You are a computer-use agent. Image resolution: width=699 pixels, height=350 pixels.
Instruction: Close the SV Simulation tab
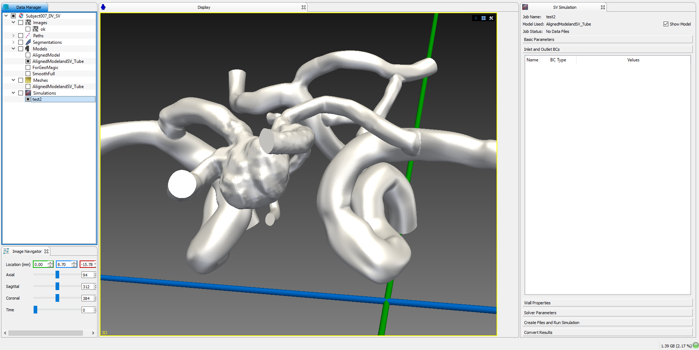pyautogui.click(x=603, y=7)
